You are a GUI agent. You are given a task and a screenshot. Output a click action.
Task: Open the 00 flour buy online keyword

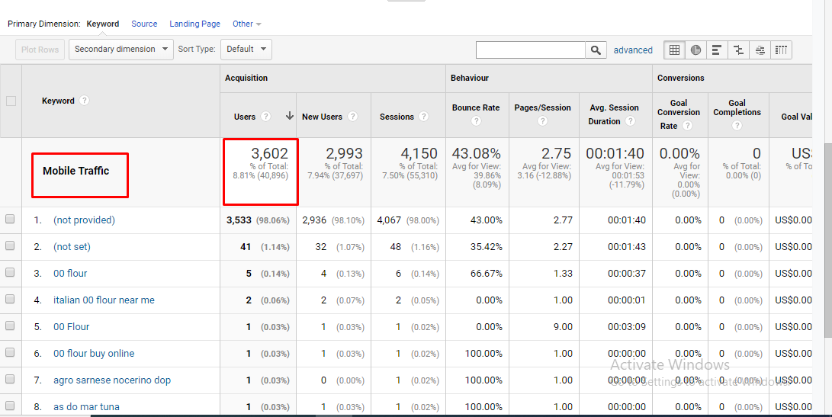[94, 353]
